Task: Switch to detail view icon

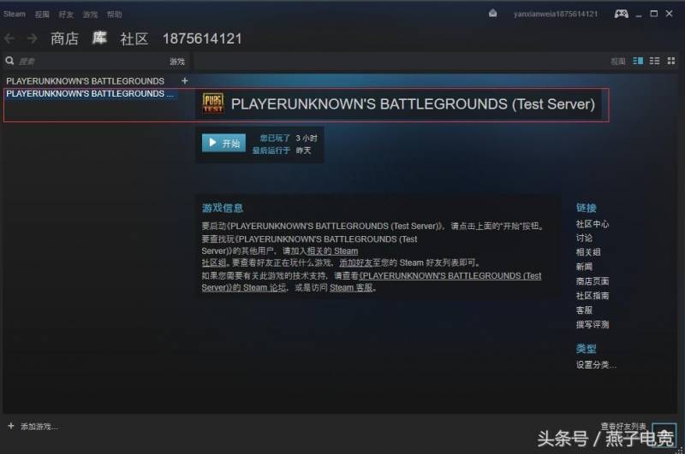Action: point(638,61)
